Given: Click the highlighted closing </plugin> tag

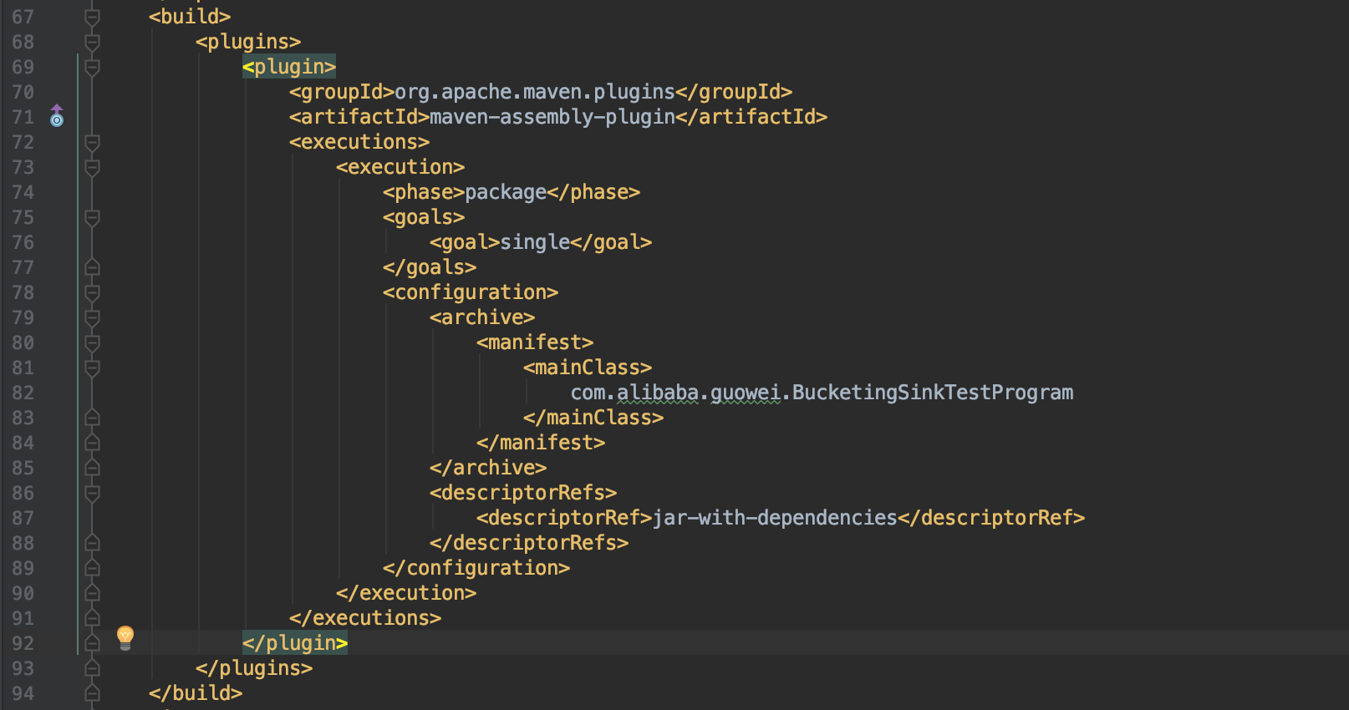Looking at the screenshot, I should pyautogui.click(x=294, y=643).
